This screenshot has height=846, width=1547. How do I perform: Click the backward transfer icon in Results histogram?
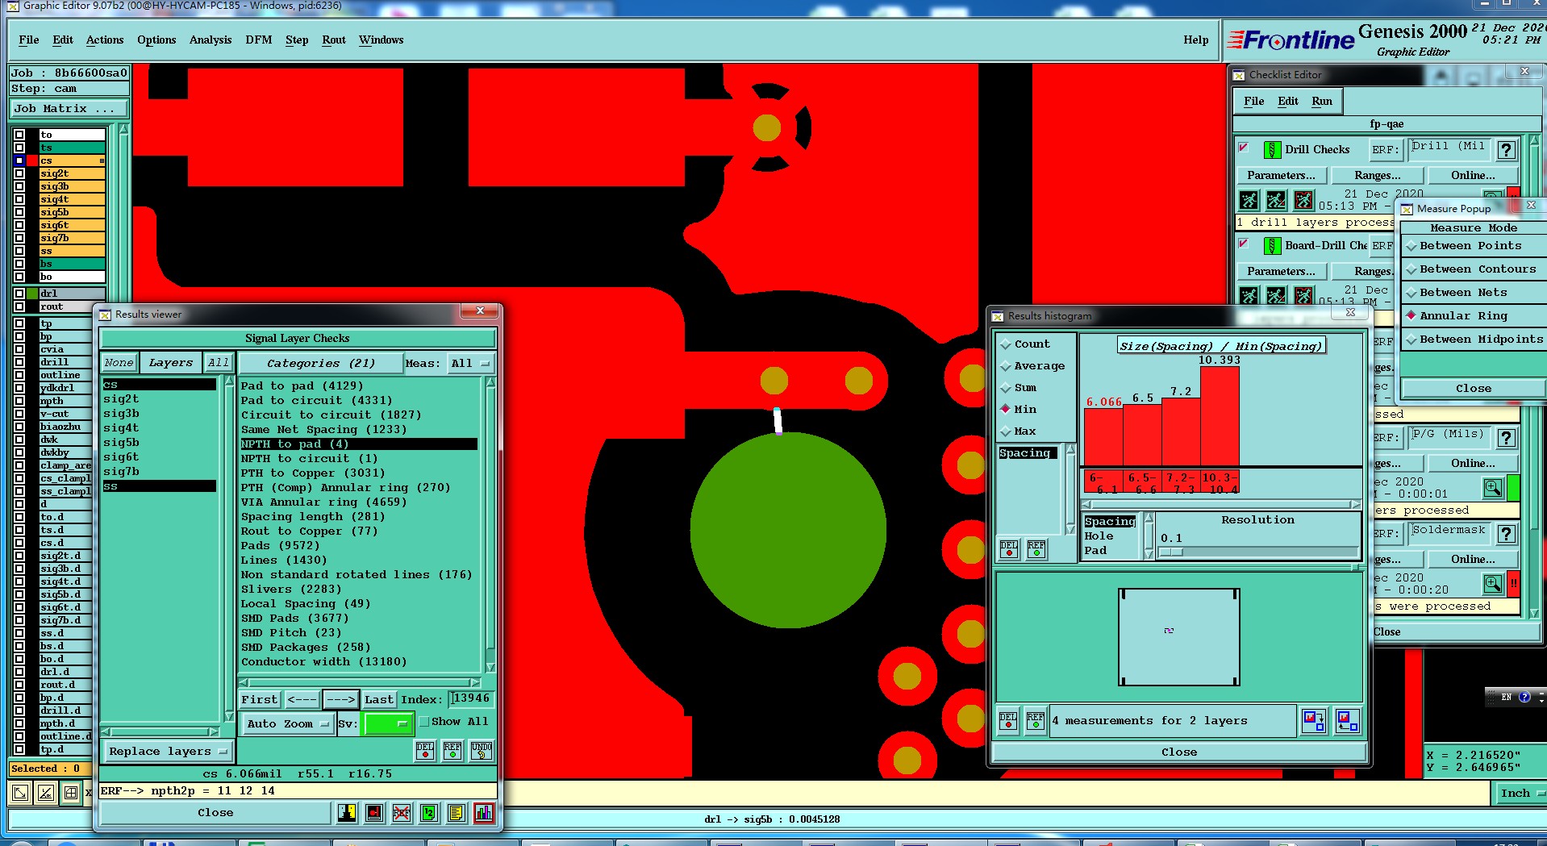[1347, 720]
